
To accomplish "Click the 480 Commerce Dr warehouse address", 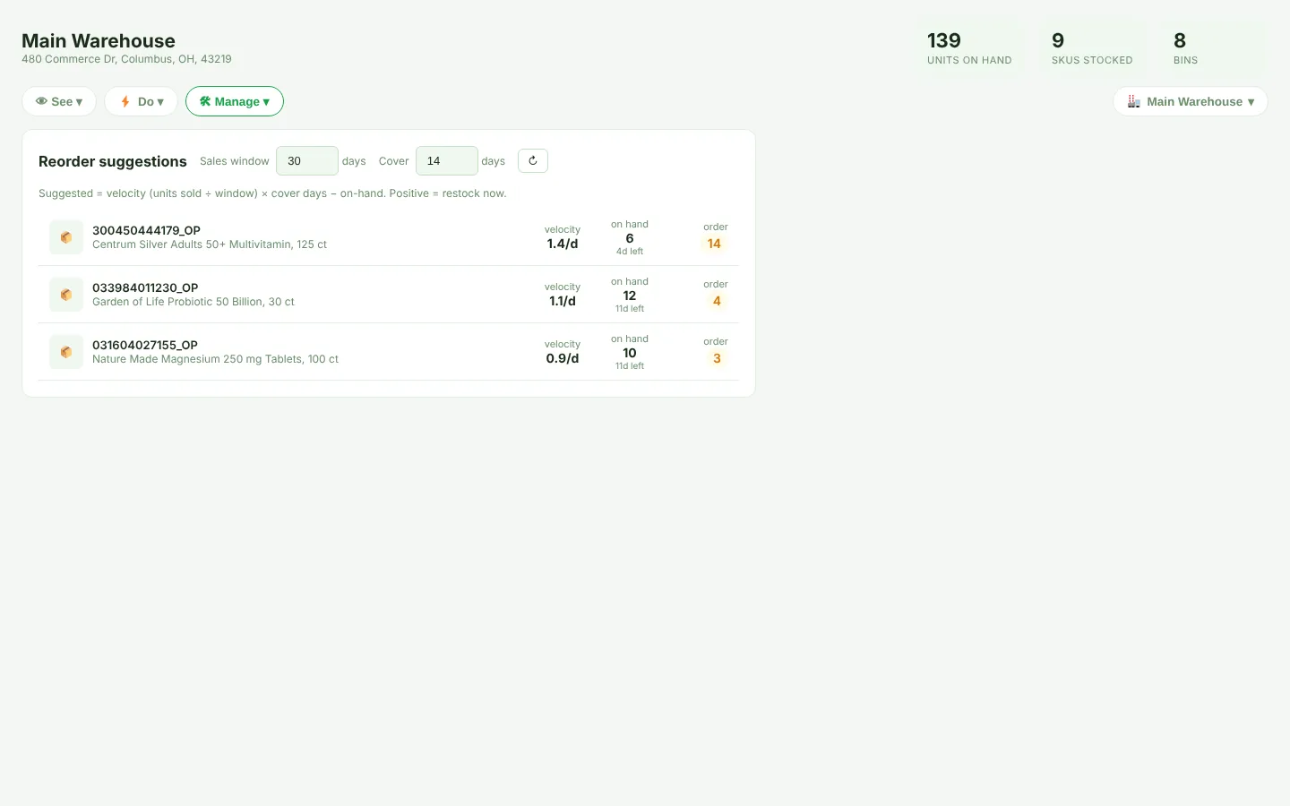I will tap(126, 59).
